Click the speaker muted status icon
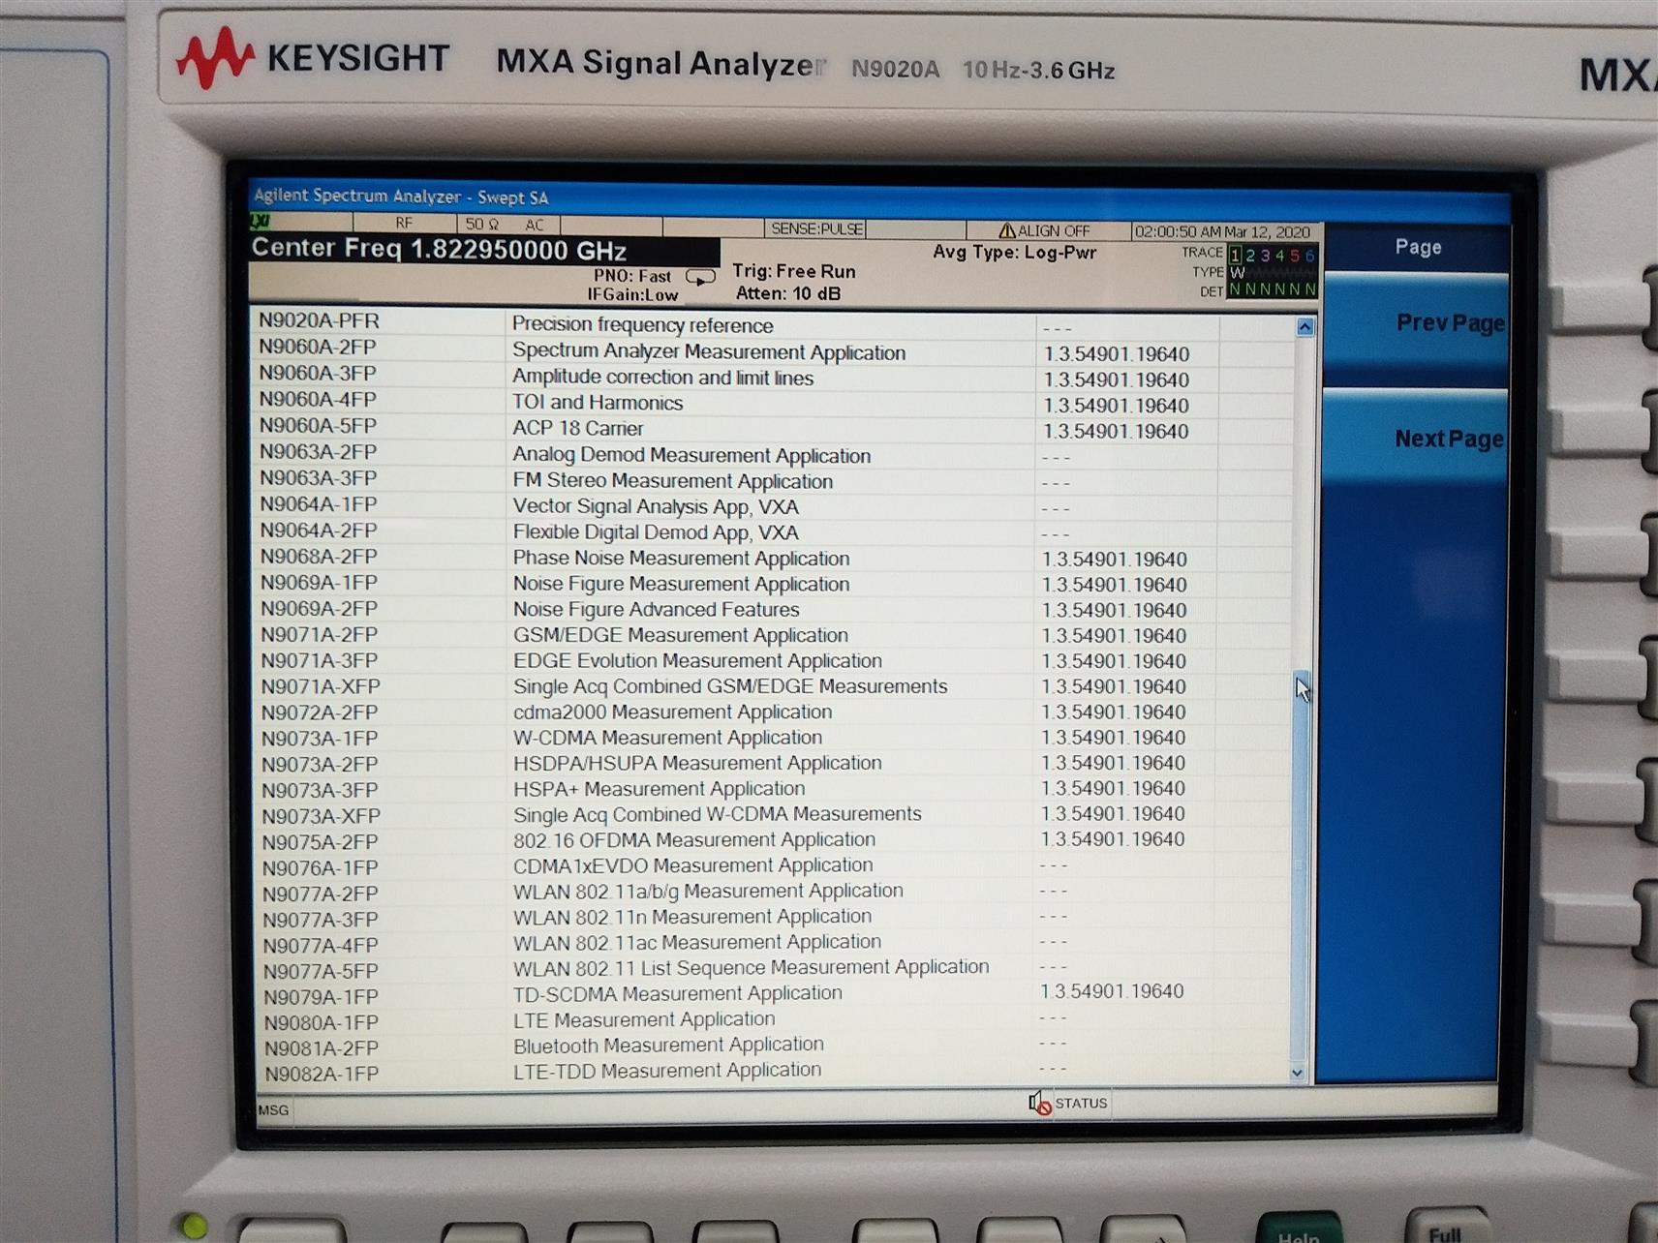 pyautogui.click(x=1039, y=1103)
